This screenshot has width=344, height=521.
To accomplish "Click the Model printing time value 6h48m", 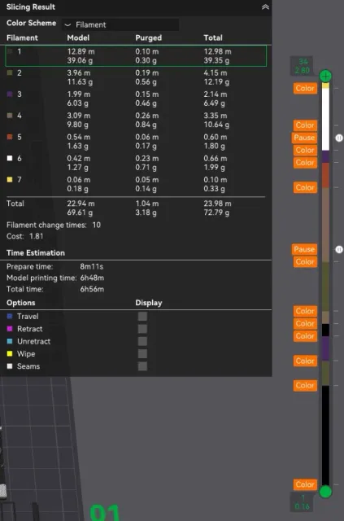I will [x=92, y=278].
